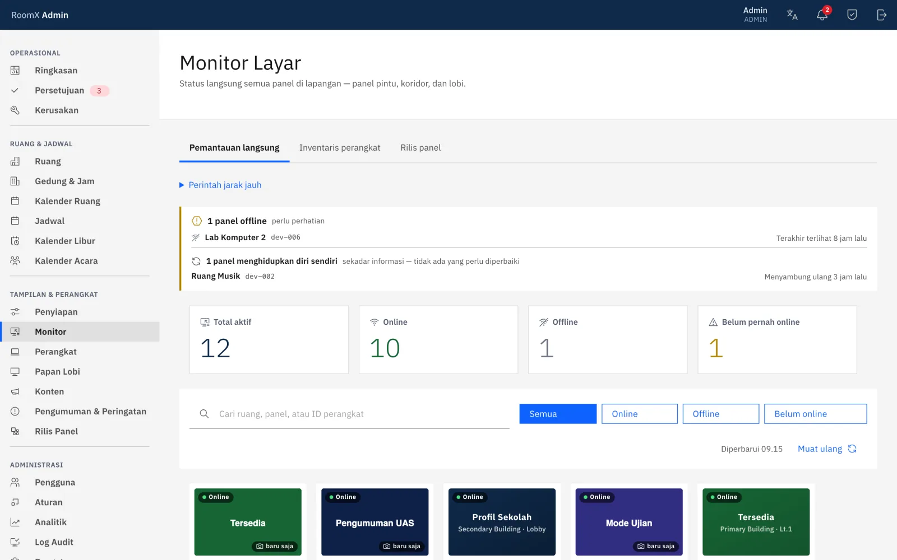This screenshot has height=560, width=897.
Task: Click the Papan Lobi display icon
Action: click(x=15, y=372)
